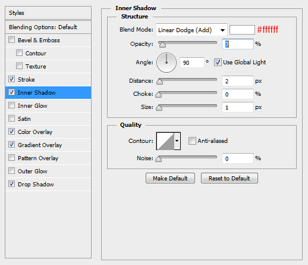Tick the Texture style checkbox
The image size is (308, 265).
pos(19,66)
